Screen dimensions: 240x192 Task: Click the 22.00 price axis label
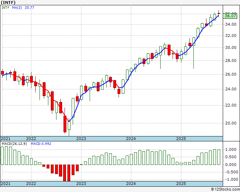click(x=230, y=105)
